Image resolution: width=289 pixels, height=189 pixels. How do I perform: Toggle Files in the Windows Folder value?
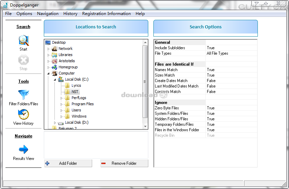pos(231,130)
